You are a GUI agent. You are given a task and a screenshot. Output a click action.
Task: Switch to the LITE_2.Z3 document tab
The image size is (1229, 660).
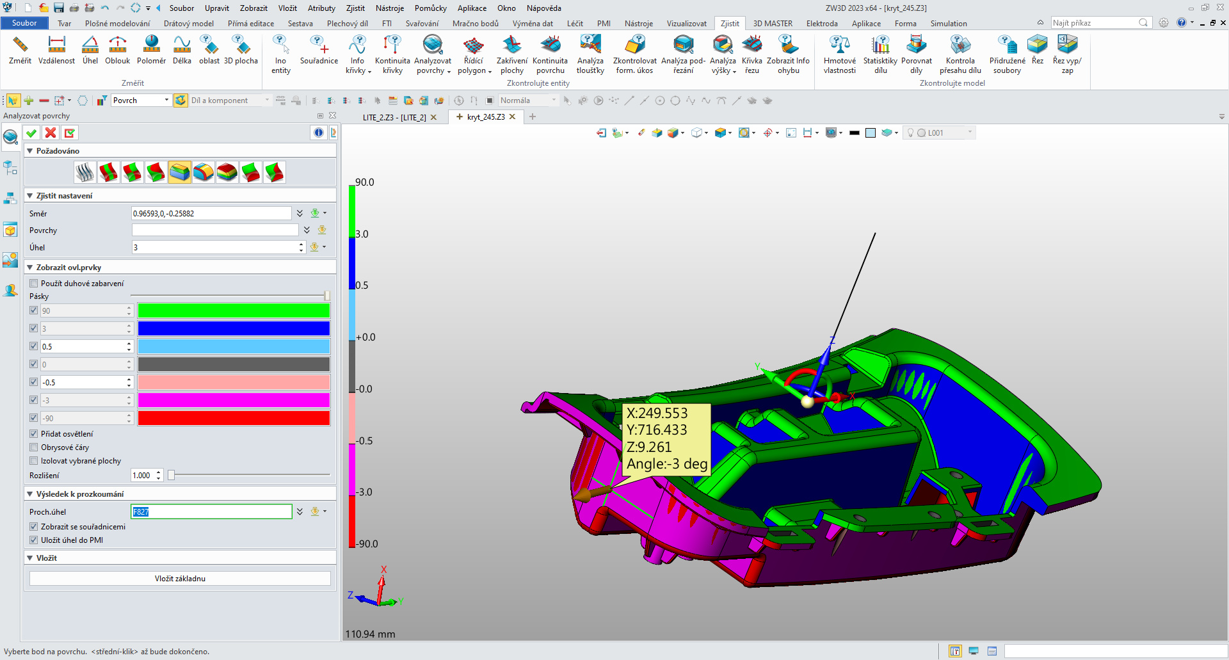tap(394, 117)
